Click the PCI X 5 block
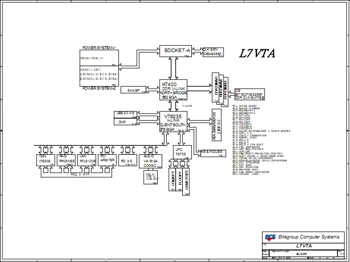 128,160
